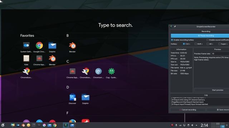Open Cog system monitor app
This screenshot has height=128, width=229.
click(x=111, y=73)
